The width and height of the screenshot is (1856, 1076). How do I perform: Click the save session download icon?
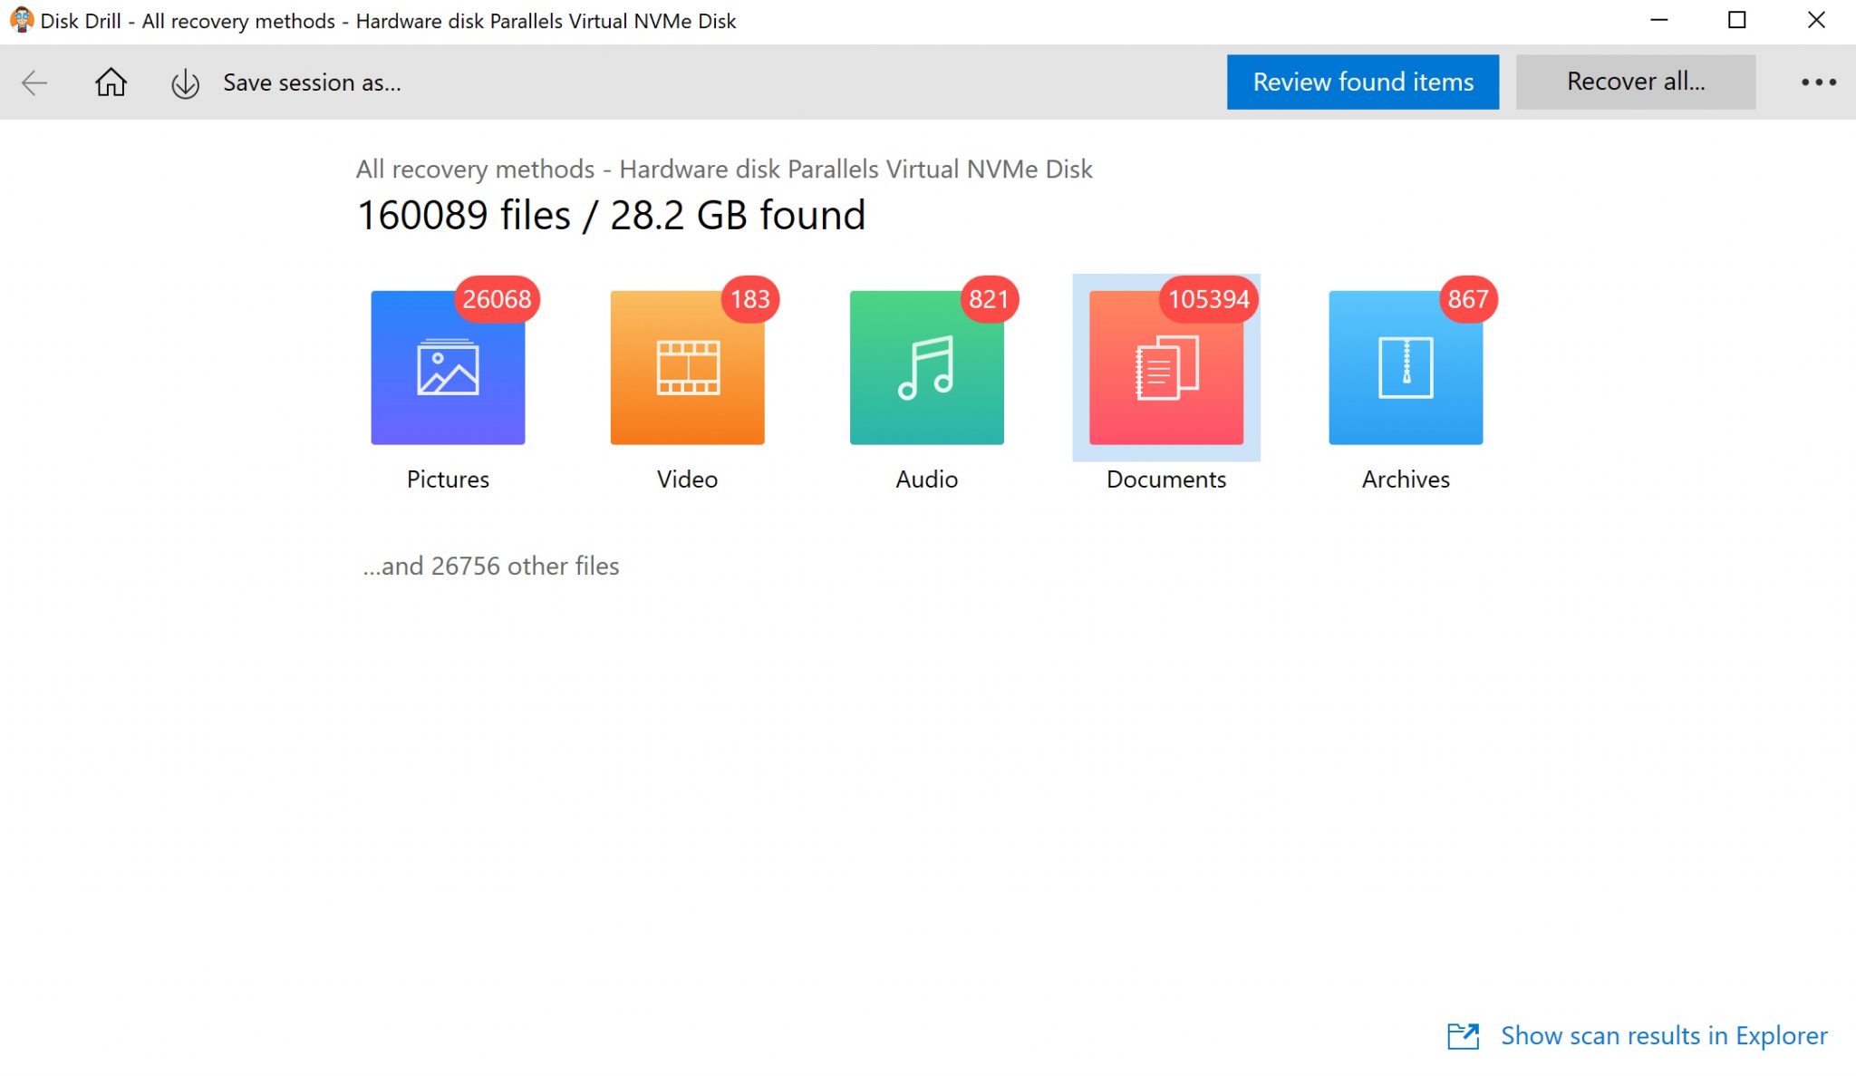[x=185, y=83]
